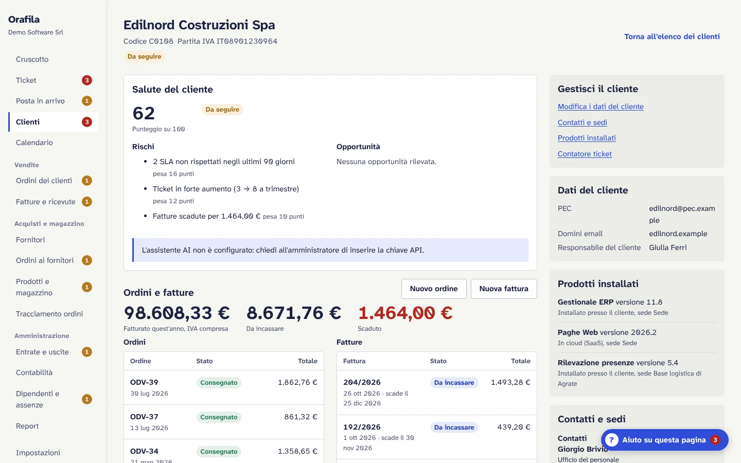Click the 1.493,28 € invoice total

(510, 382)
